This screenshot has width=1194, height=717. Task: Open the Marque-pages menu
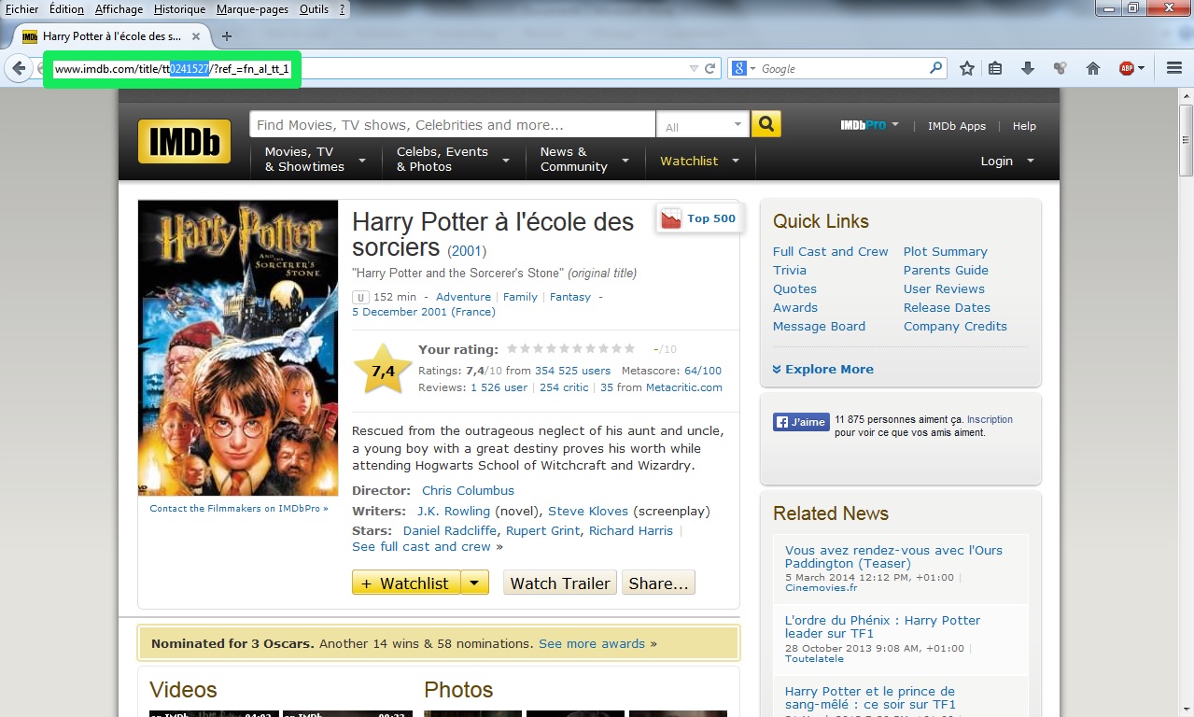tap(252, 9)
